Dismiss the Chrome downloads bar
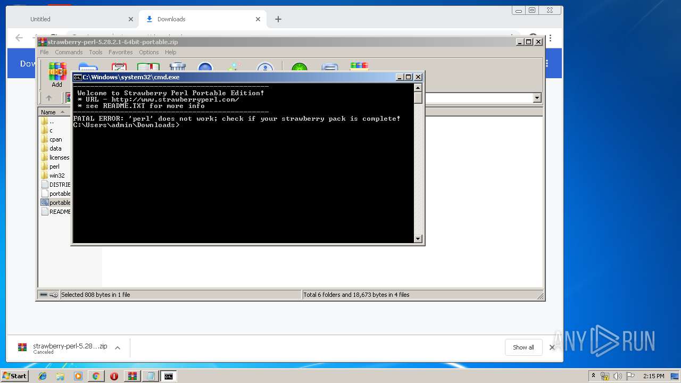681x383 pixels. click(x=552, y=347)
